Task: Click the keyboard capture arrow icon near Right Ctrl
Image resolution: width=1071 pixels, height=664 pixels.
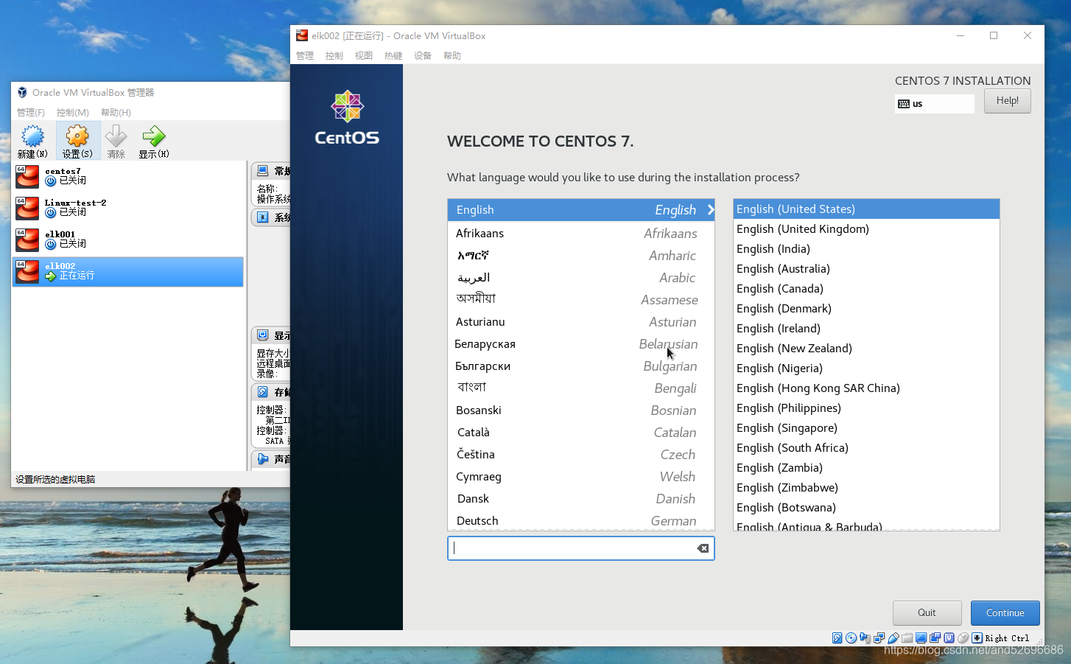Action: [x=977, y=638]
